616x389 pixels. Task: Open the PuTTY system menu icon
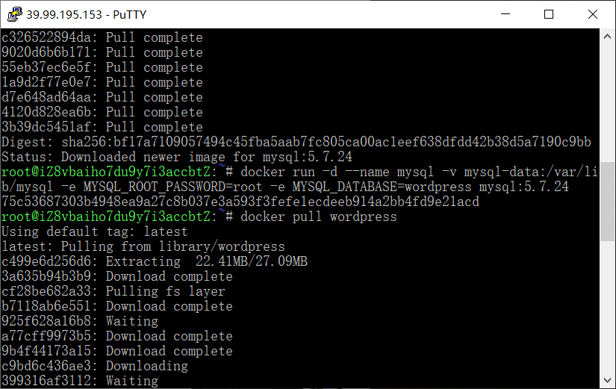15,14
